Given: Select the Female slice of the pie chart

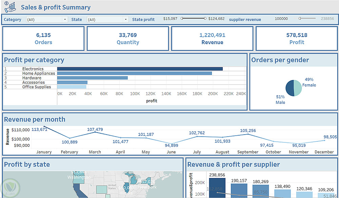Looking at the screenshot, I should coord(298,88).
